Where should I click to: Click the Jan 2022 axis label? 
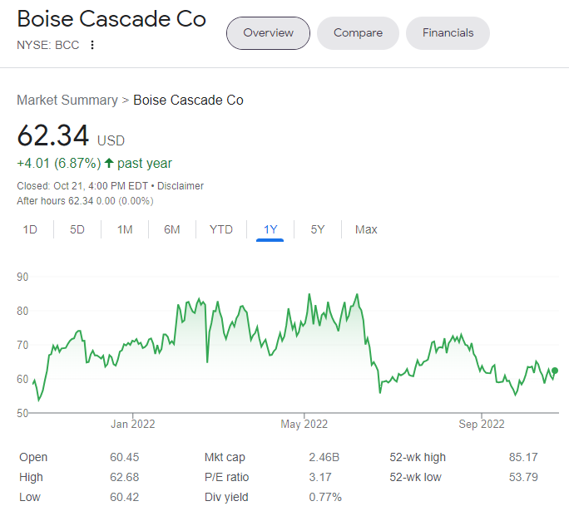coord(133,424)
